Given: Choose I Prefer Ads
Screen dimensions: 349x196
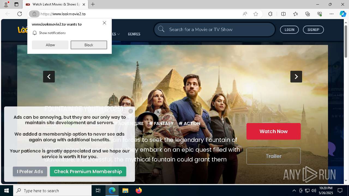Looking at the screenshot, I should [x=30, y=171].
